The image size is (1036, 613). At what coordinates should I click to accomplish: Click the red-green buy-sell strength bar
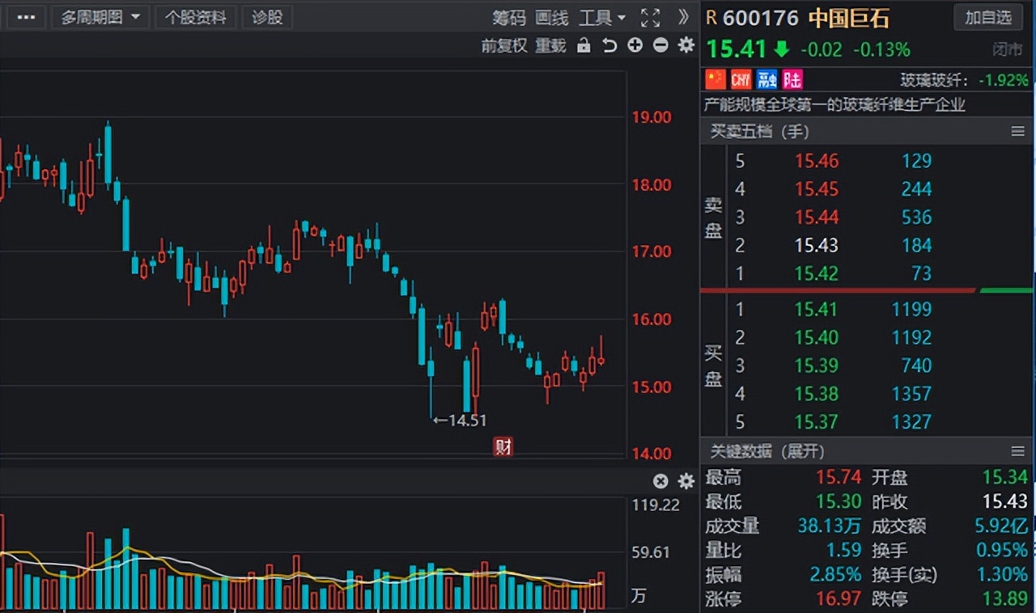coord(866,291)
